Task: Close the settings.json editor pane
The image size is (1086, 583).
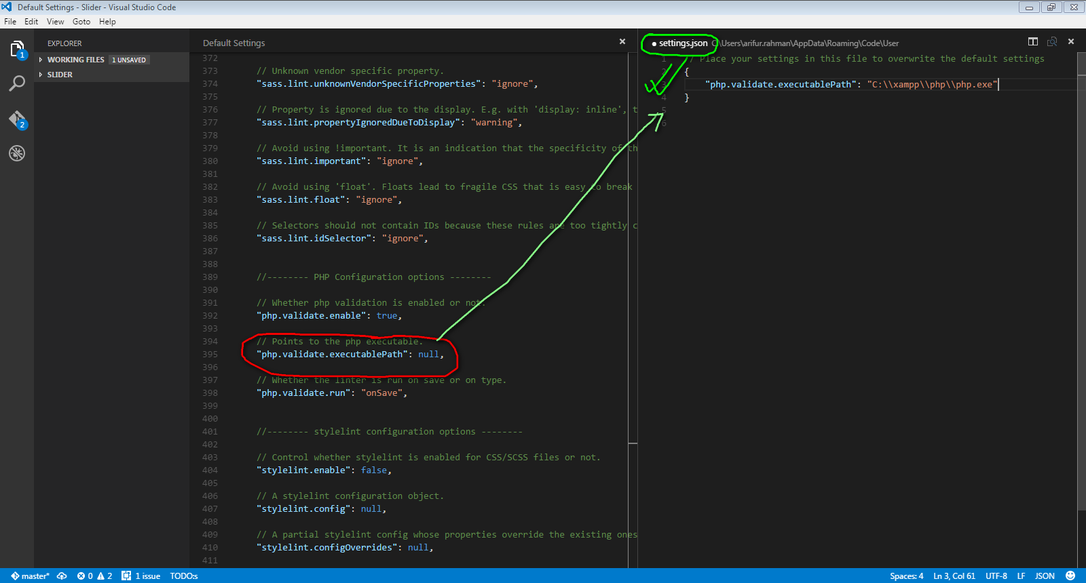Action: coord(1071,41)
